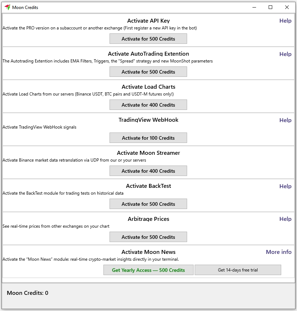297x311 pixels.
Task: Activate API Key for 500 Credits
Action: [x=148, y=39]
